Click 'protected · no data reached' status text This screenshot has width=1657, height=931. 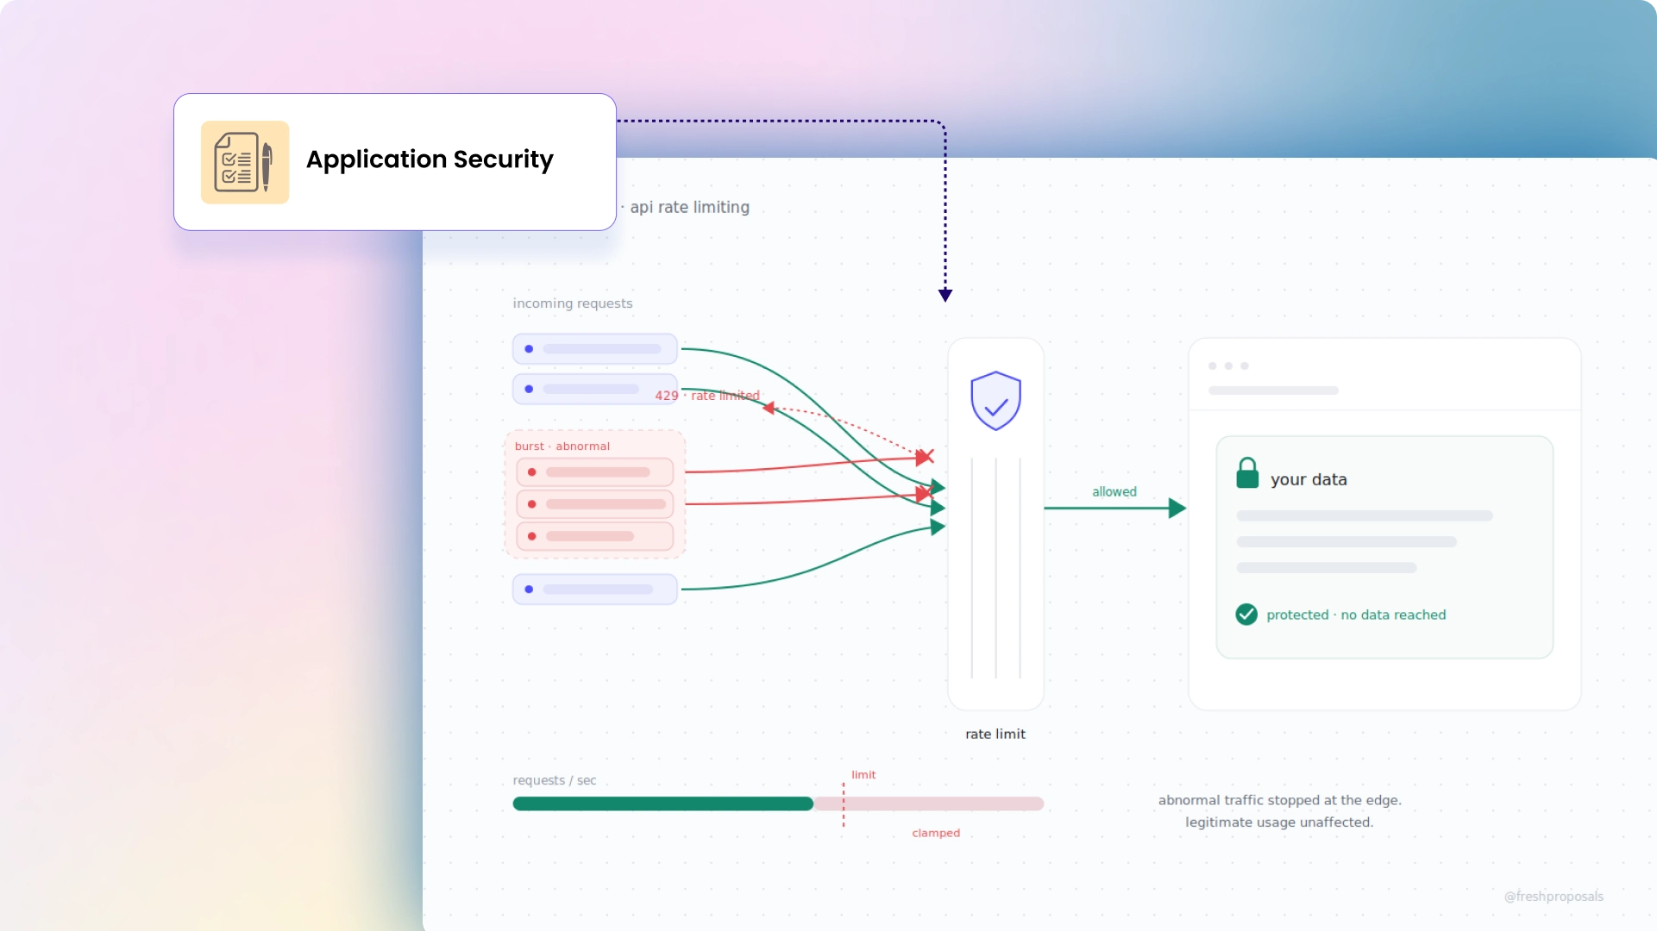[1356, 615]
